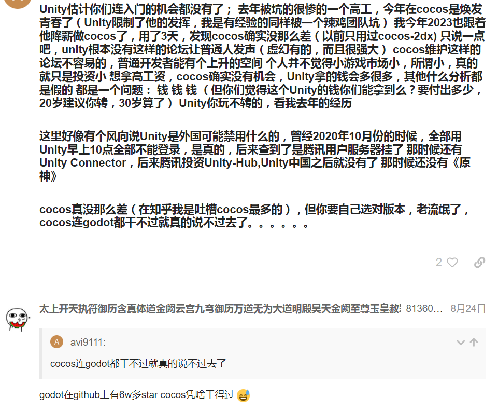Open the list of 2 likes
Screen dimensions: 498x411
tap(438, 263)
